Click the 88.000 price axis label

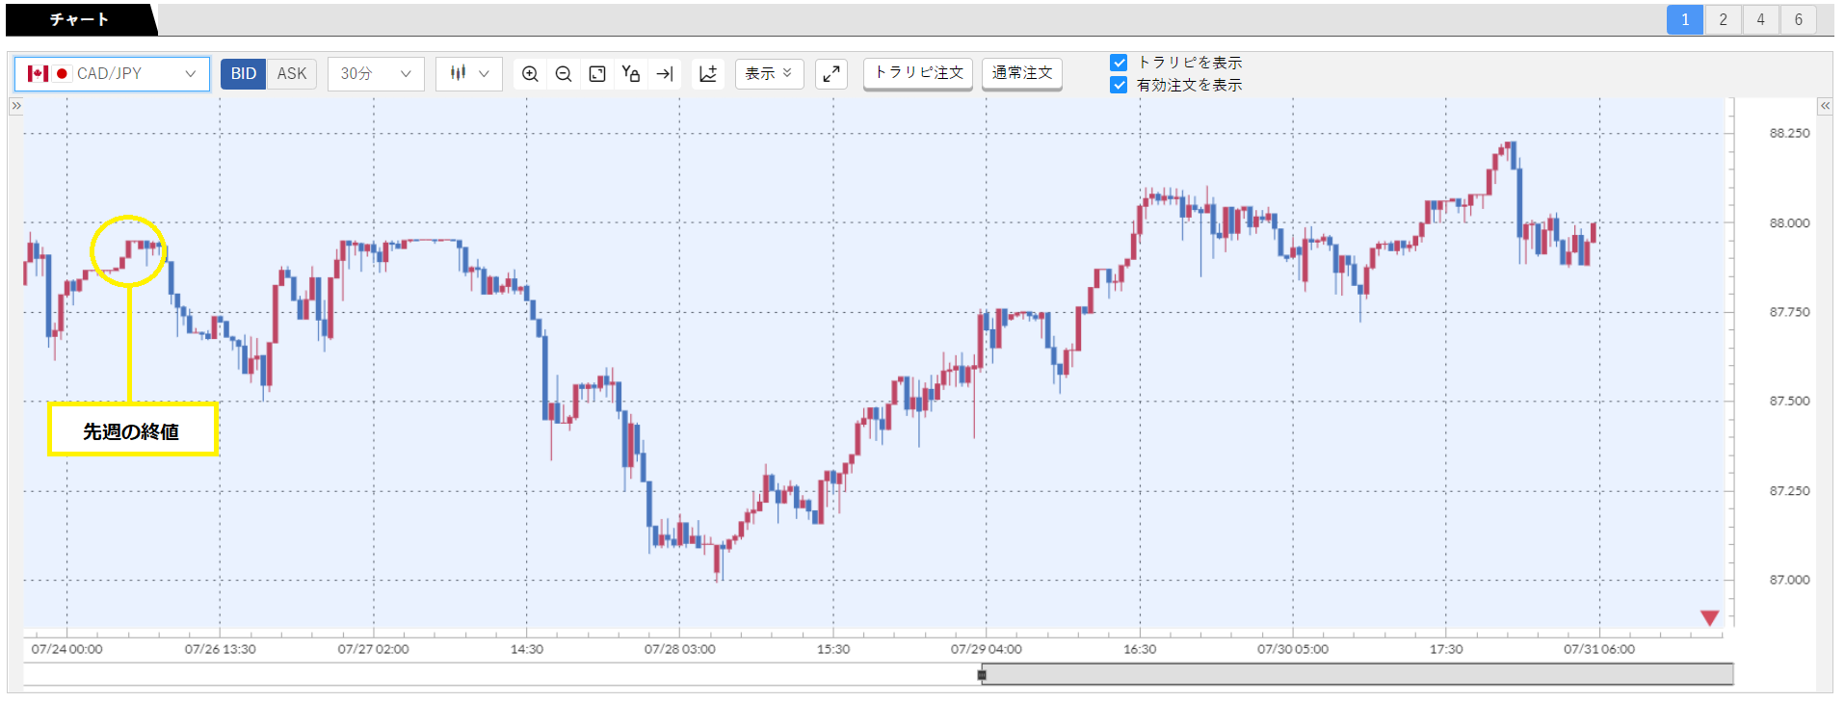1789,222
